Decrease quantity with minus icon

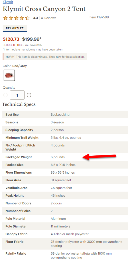tap(5, 95)
